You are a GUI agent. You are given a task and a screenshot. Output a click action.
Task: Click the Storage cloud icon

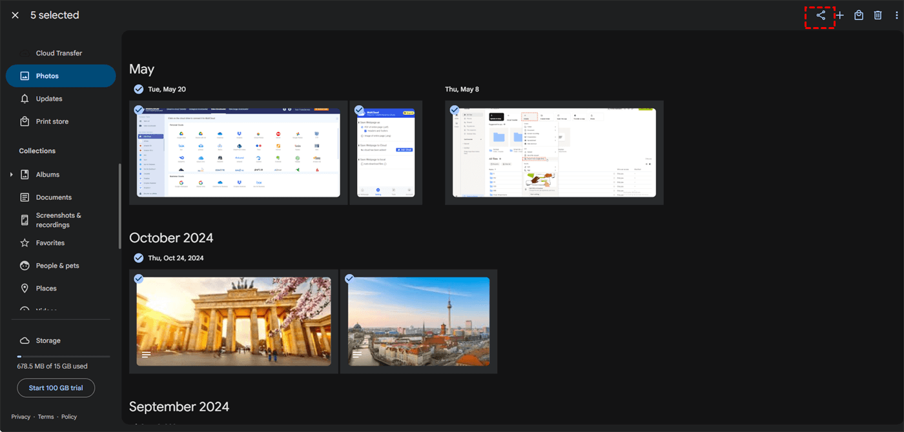[25, 340]
